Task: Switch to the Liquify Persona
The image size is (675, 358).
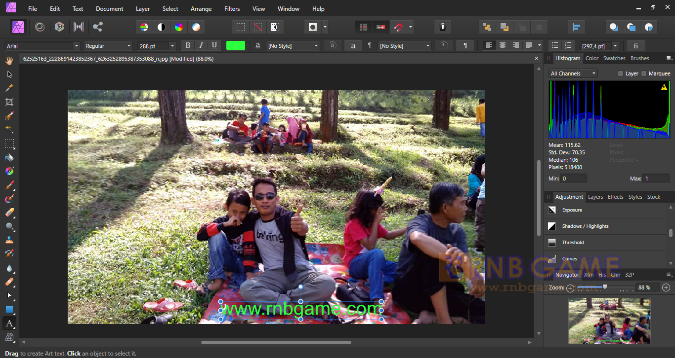Action: 40,27
